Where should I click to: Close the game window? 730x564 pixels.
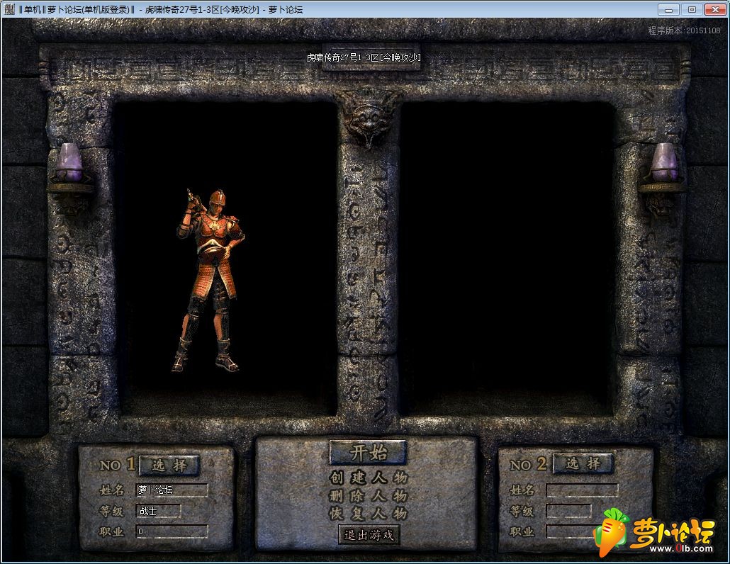click(x=715, y=9)
